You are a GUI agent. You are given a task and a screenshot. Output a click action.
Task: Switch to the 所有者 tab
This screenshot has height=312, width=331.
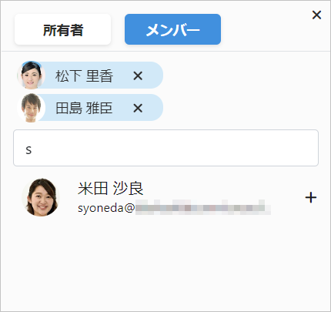pos(62,29)
